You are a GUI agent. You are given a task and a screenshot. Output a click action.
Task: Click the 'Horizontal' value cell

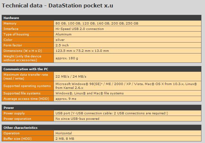(x=127, y=133)
